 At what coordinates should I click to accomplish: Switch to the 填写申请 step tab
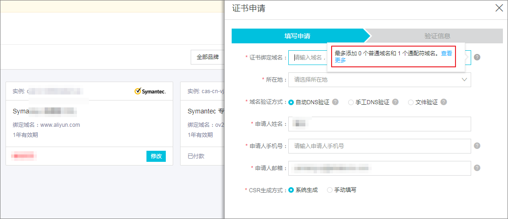point(298,36)
